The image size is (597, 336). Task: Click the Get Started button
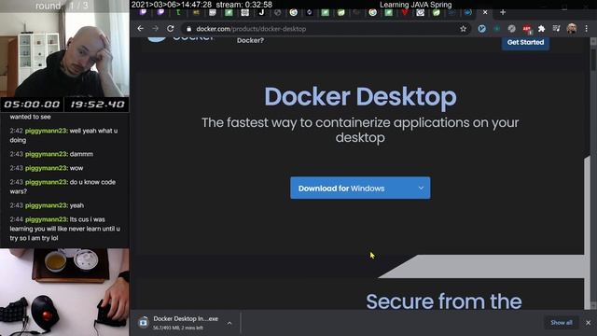pos(525,42)
